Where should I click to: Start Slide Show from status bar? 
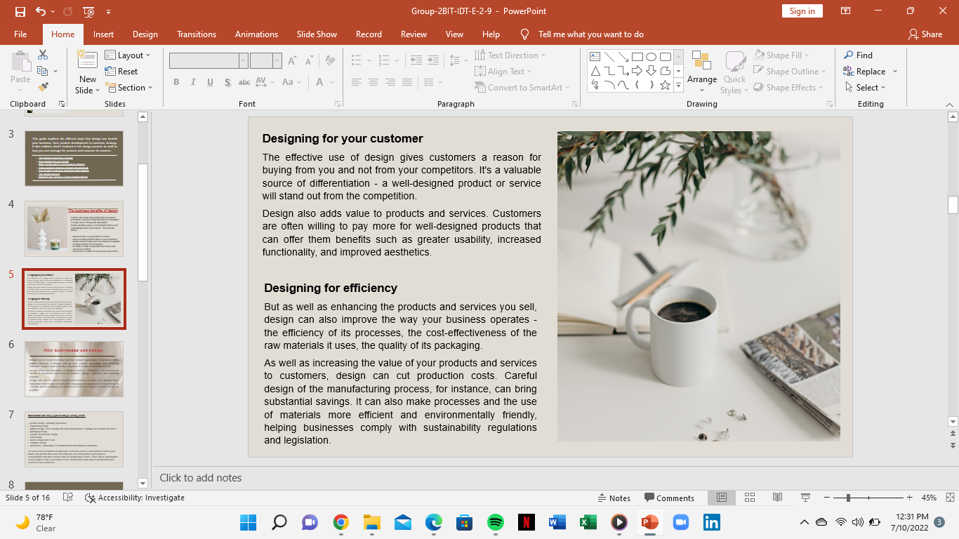pos(805,498)
